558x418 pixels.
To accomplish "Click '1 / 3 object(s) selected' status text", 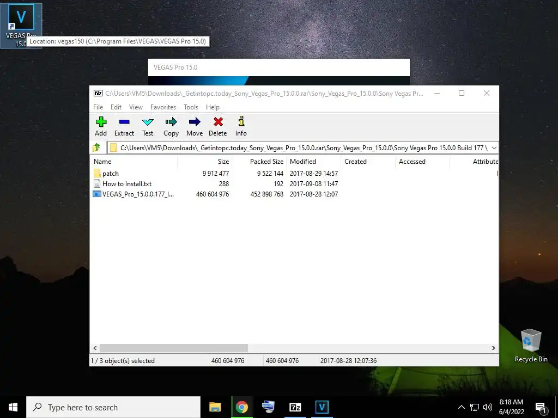I will click(123, 361).
